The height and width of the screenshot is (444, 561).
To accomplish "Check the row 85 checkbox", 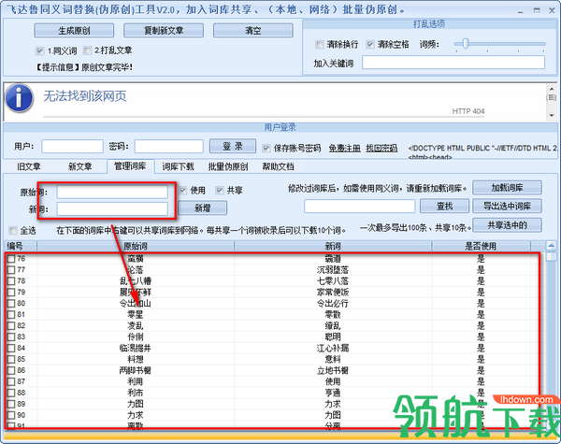I will pos(11,359).
